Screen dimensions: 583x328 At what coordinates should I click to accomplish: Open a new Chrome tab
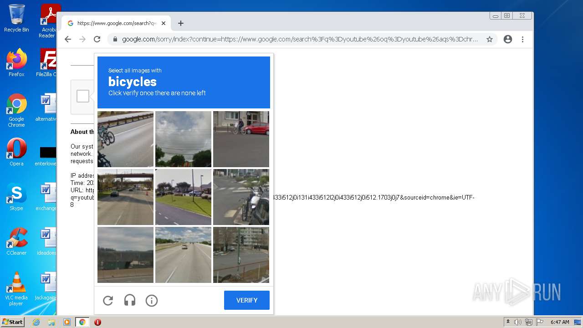[x=181, y=23]
